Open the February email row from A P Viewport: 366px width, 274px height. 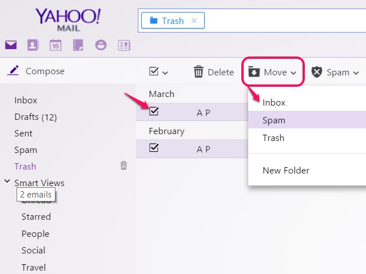(x=192, y=148)
